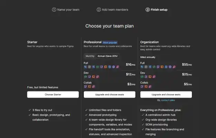
Task: Click purple FigJam icon in Professional Collab row
Action: coord(86,87)
